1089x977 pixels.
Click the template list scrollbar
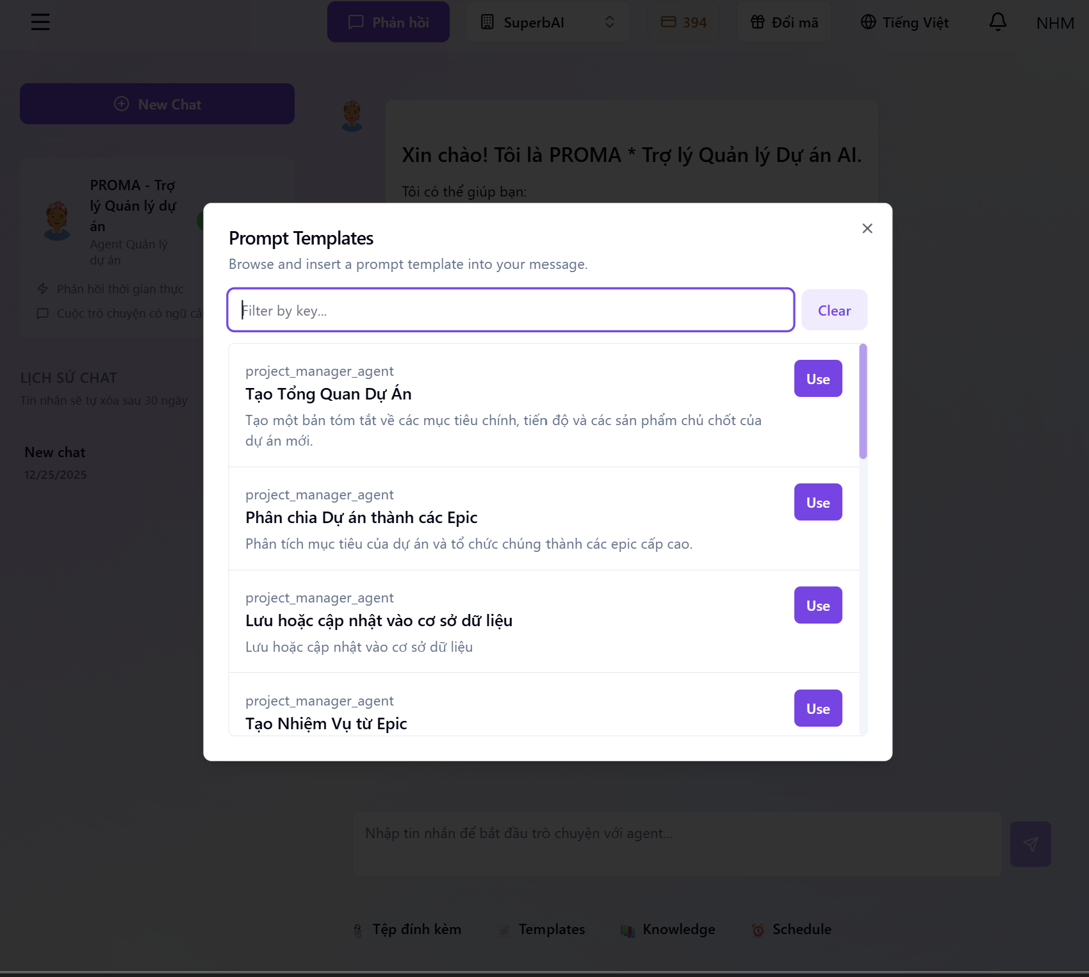click(x=863, y=401)
